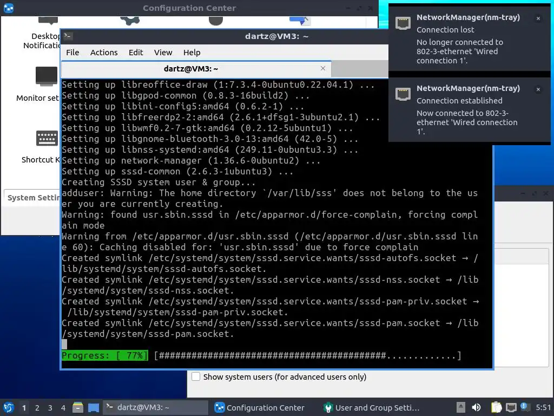Click the Configuration Center title bar app icon

[9, 8]
